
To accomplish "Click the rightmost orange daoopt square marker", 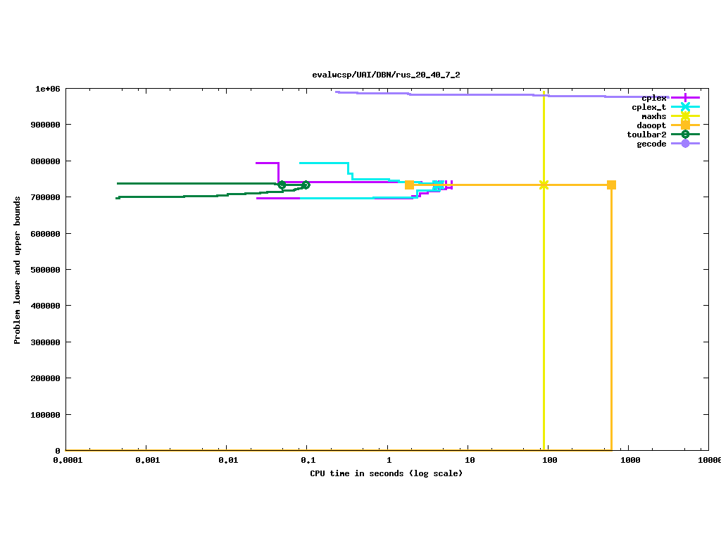I will click(611, 185).
